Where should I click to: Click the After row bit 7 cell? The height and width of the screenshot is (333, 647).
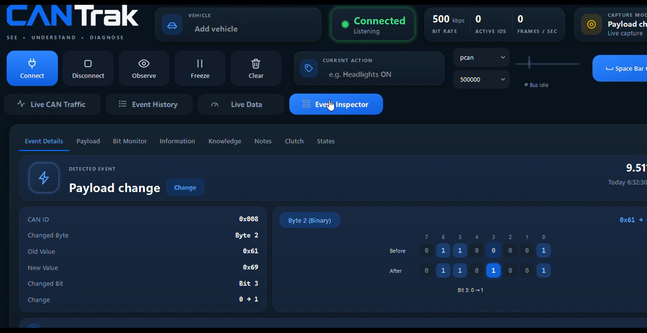click(x=426, y=270)
